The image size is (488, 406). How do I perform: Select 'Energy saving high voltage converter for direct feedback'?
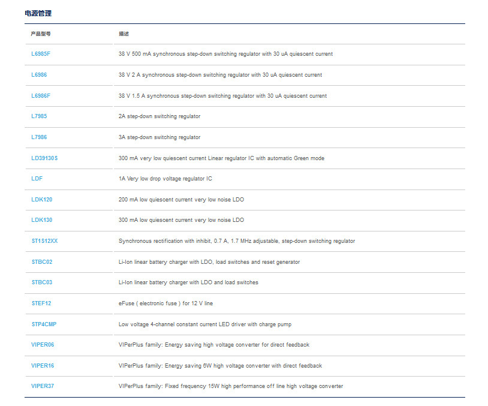click(214, 345)
